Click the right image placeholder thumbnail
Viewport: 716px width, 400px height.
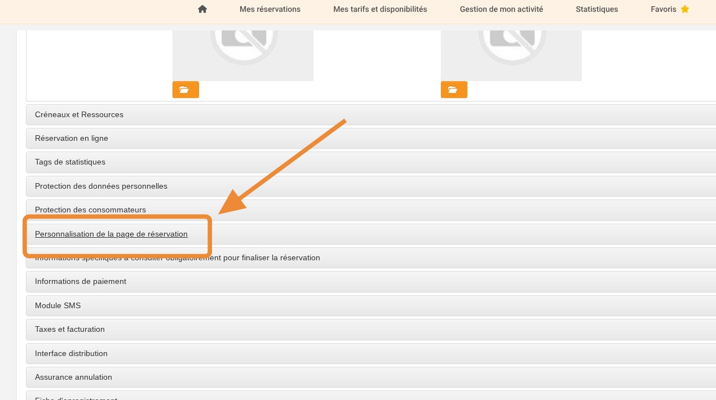click(x=511, y=55)
